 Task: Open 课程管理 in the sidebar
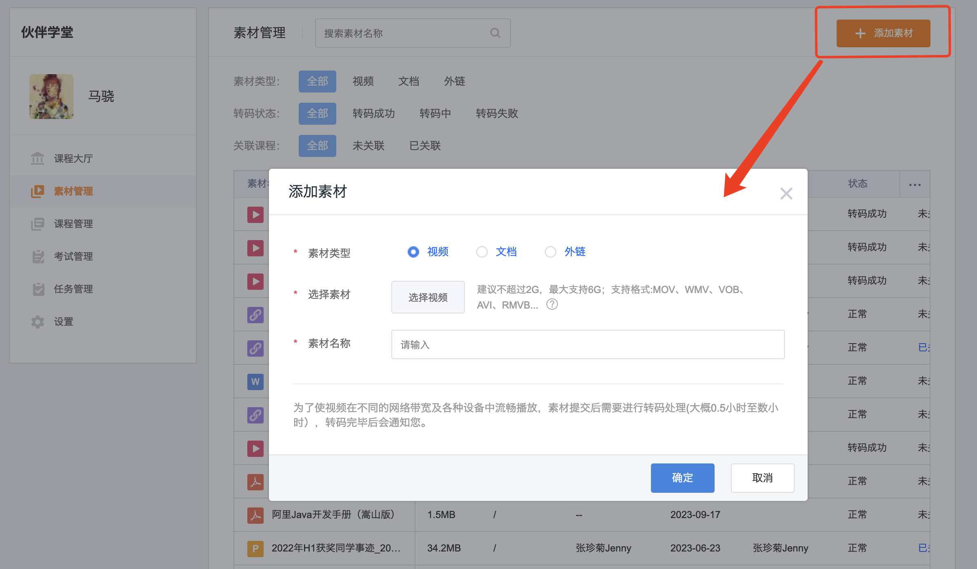click(103, 224)
